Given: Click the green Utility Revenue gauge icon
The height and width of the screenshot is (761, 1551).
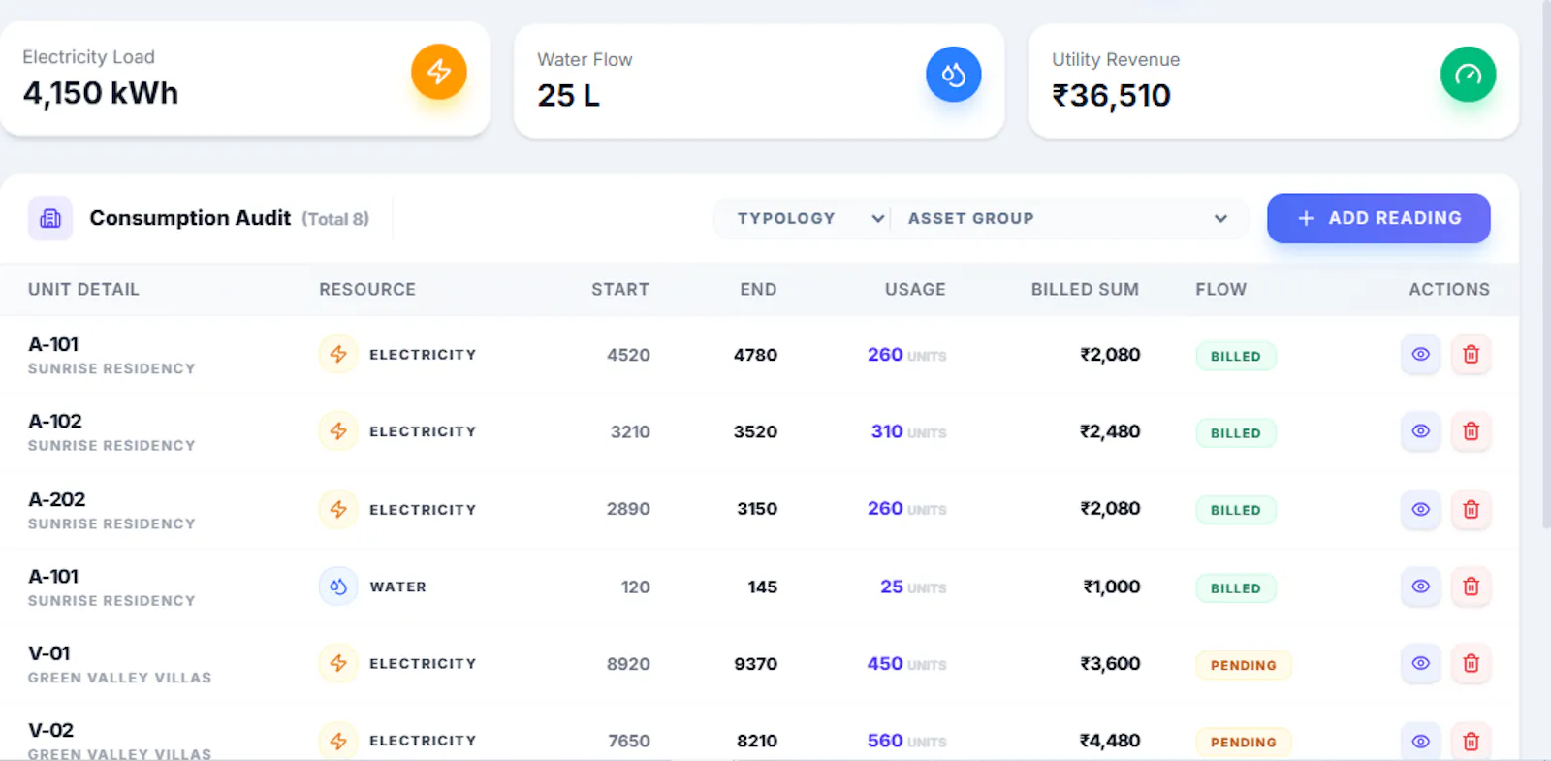Looking at the screenshot, I should pos(1469,75).
